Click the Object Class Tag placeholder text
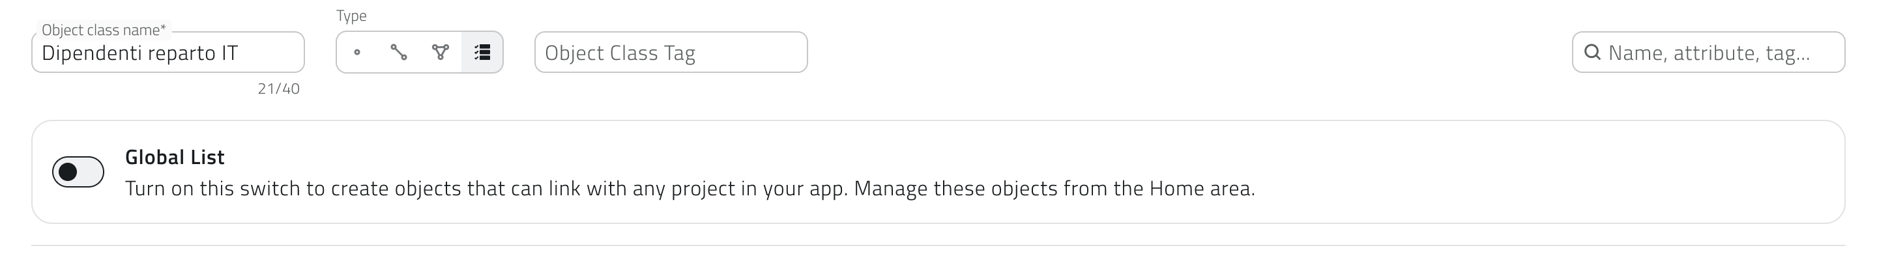The height and width of the screenshot is (278, 1877). pyautogui.click(x=620, y=53)
